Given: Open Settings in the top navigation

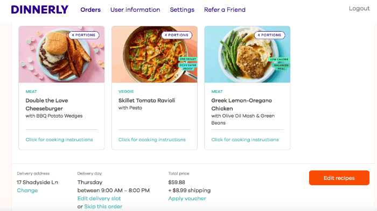Looking at the screenshot, I should point(182,10).
